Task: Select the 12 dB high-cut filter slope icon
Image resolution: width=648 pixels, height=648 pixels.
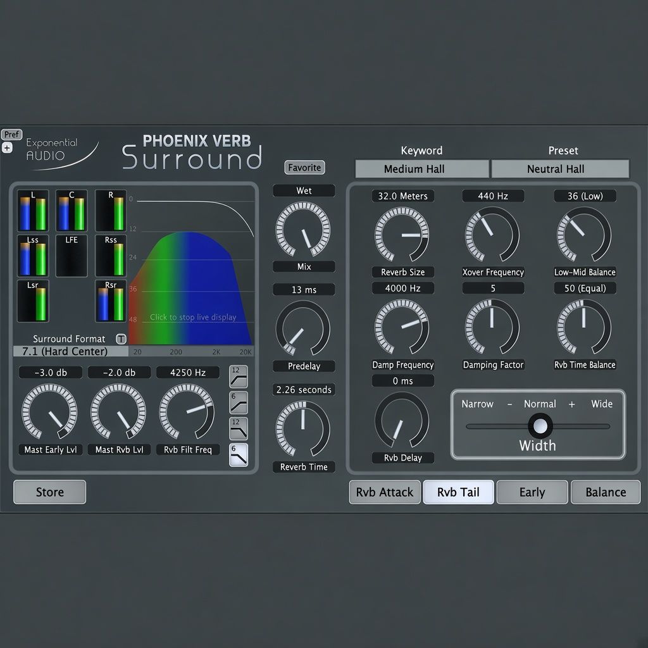Action: coord(239,428)
